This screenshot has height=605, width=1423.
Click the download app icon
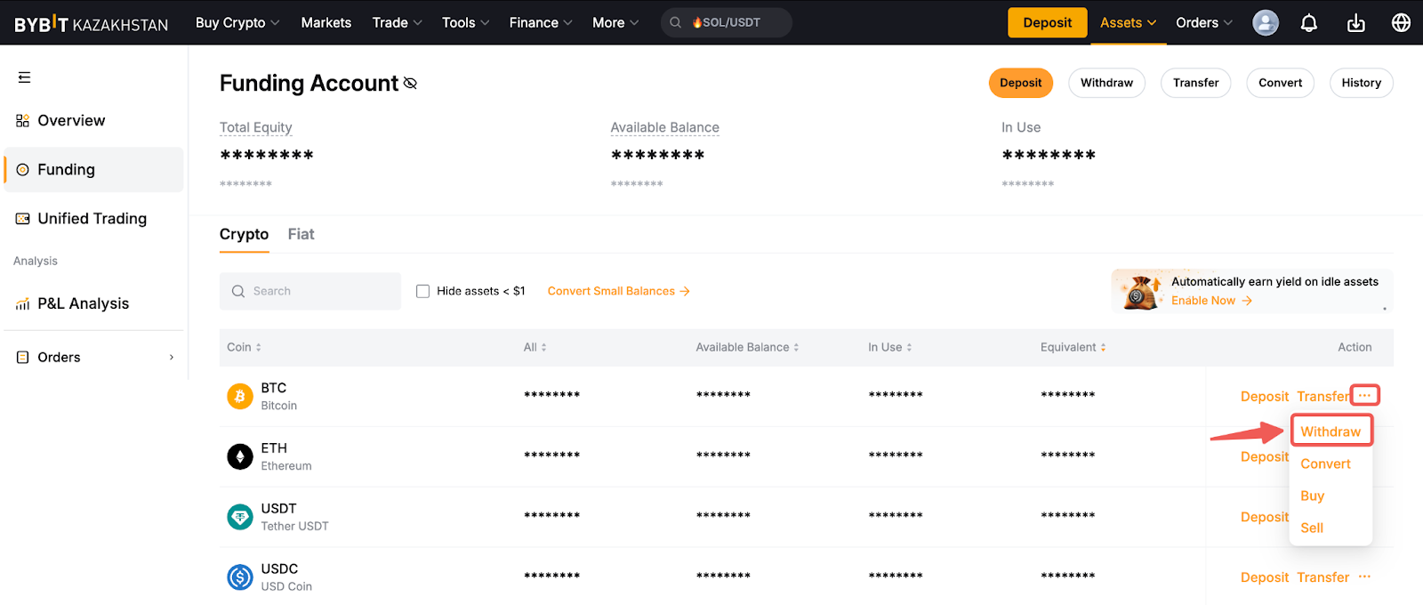pyautogui.click(x=1355, y=23)
